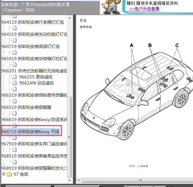
Task: Click document icon under 966519 item
Action: 15,113
